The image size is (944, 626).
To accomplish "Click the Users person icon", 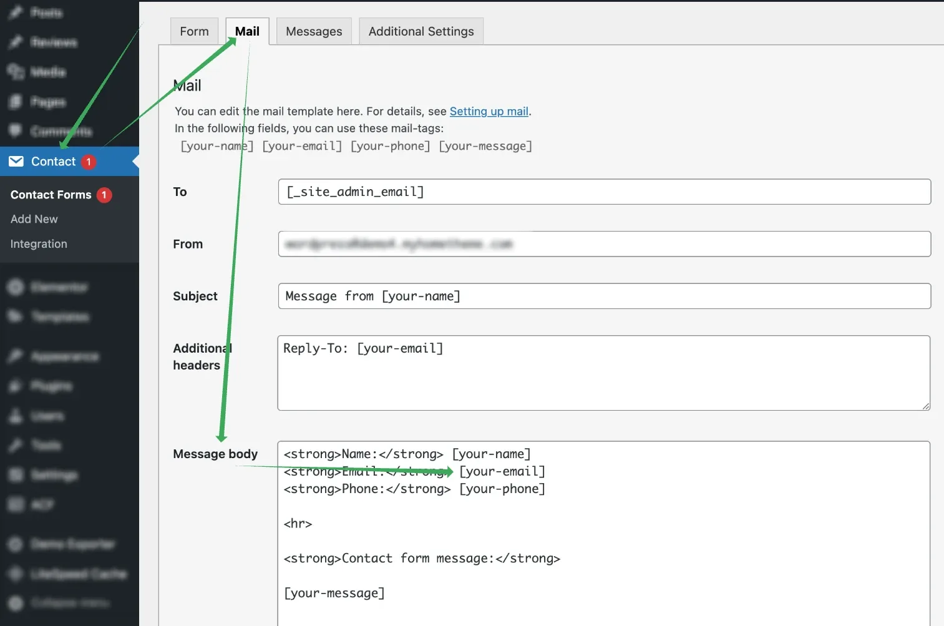I will [16, 416].
